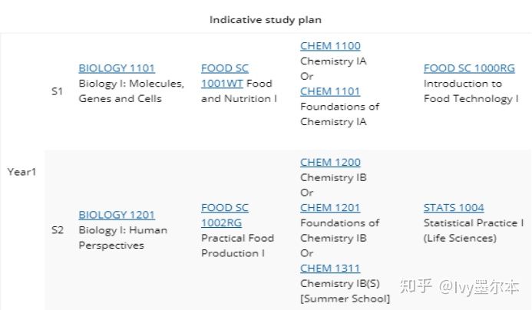The height and width of the screenshot is (310, 532).
Task: Open the FOOD SC 1002RG link
Action: point(225,215)
